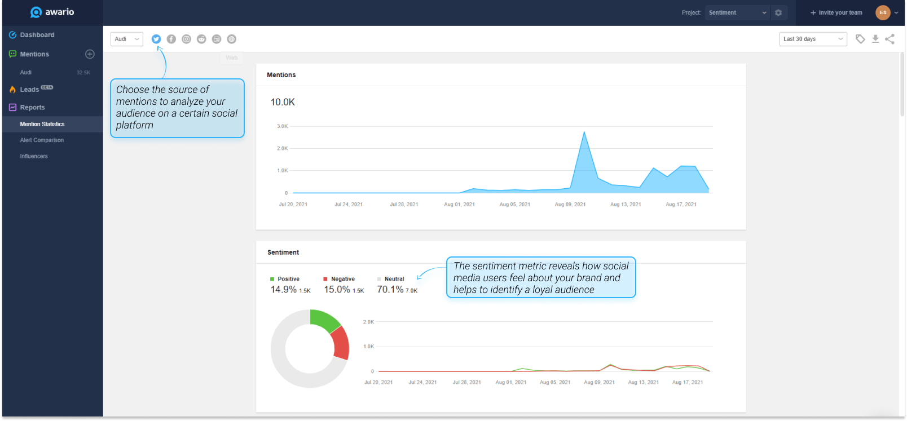
Task: Open the ES user avatar
Action: pos(883,12)
